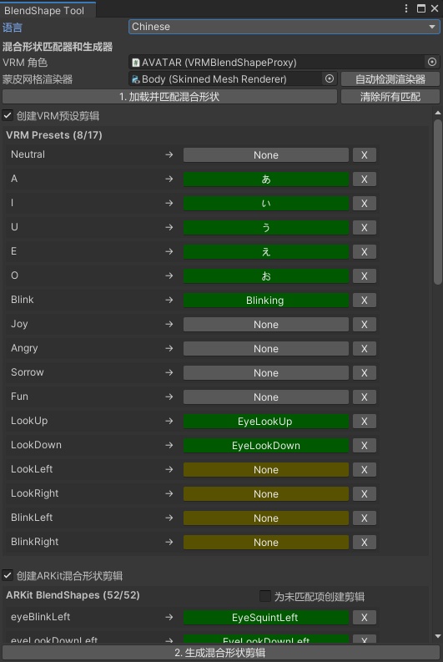Image resolution: width=443 pixels, height=662 pixels.
Task: Click the VRM Presets (8/17) header
Action: tap(54, 135)
